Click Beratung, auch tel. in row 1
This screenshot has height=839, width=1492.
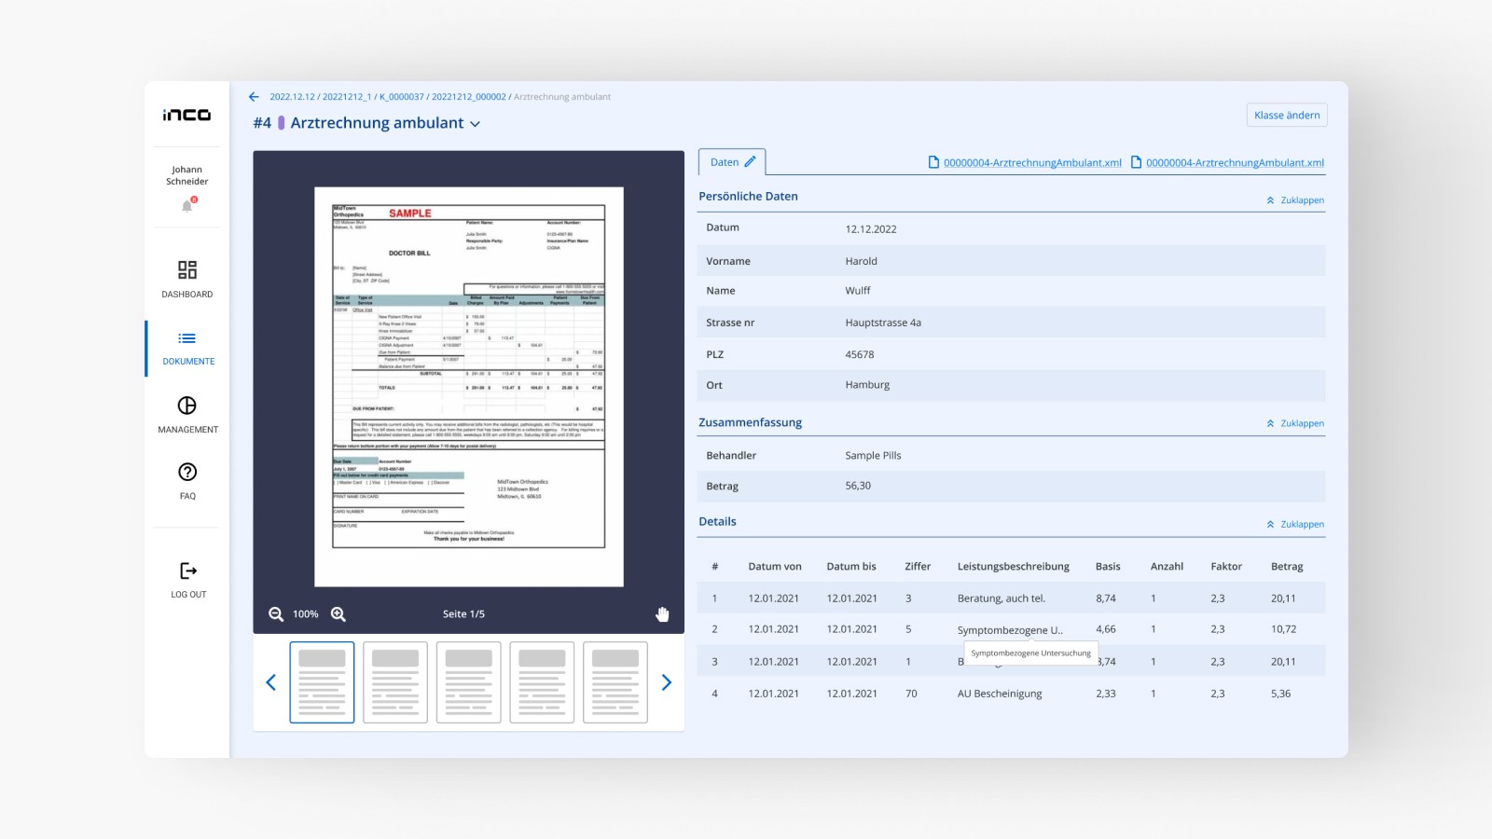[1001, 598]
